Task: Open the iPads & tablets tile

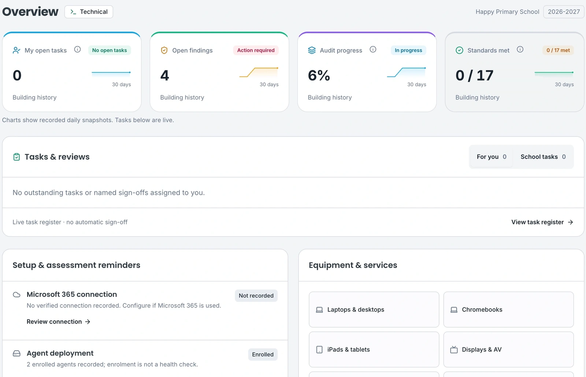Action: tap(374, 350)
